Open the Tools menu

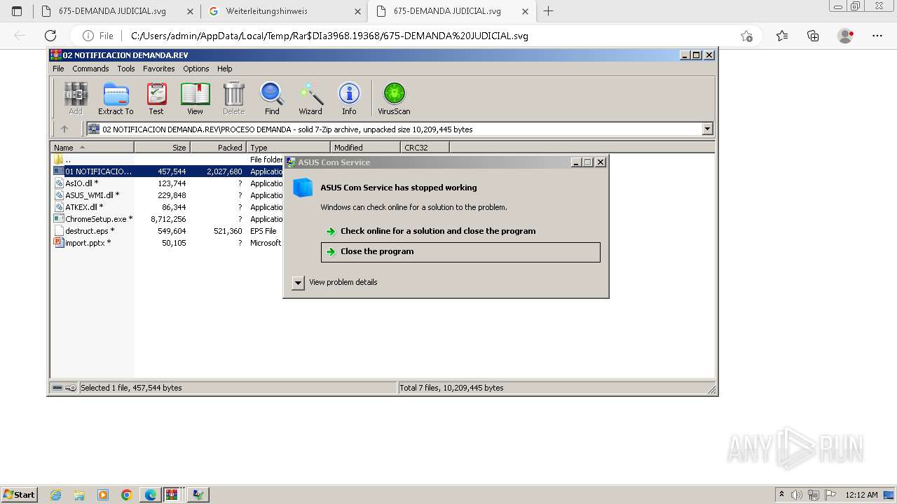(x=126, y=69)
